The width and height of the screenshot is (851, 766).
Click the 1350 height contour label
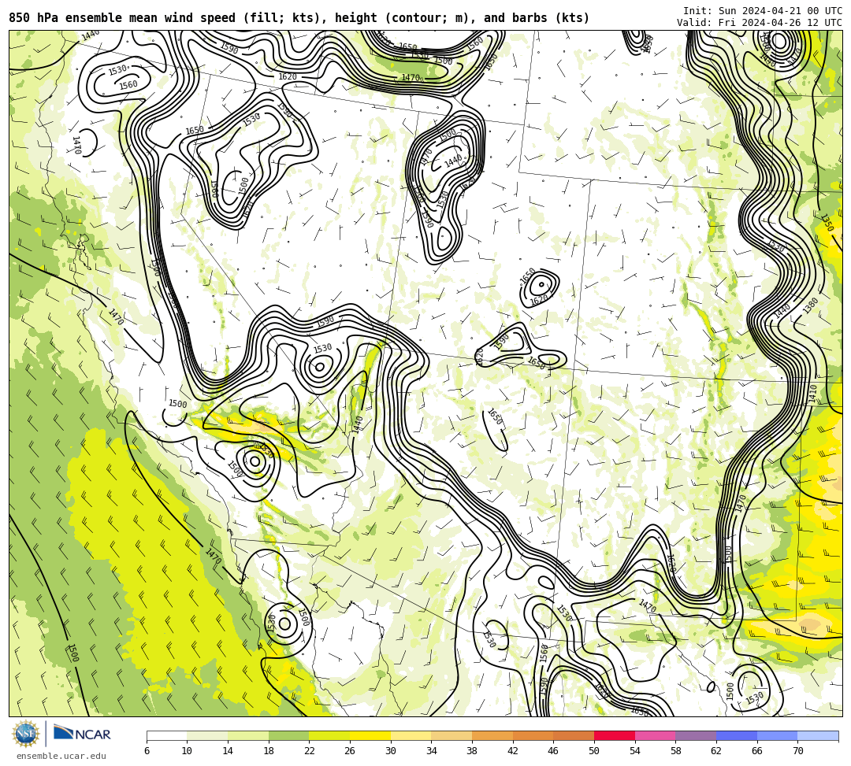(827, 223)
